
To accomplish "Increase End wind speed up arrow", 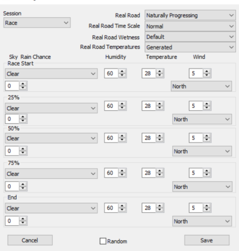I will coord(207,206).
